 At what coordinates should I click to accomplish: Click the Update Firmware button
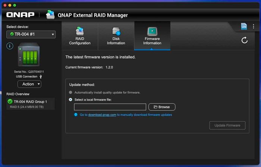tap(227, 125)
